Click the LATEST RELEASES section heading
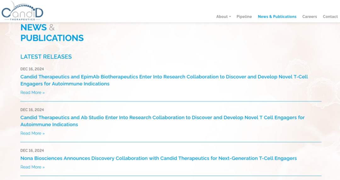340x180 pixels. (46, 57)
